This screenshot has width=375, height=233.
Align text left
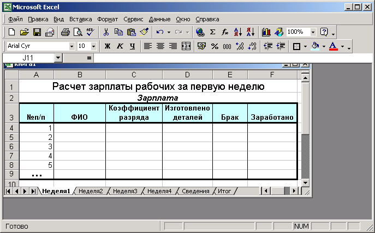(x=147, y=46)
